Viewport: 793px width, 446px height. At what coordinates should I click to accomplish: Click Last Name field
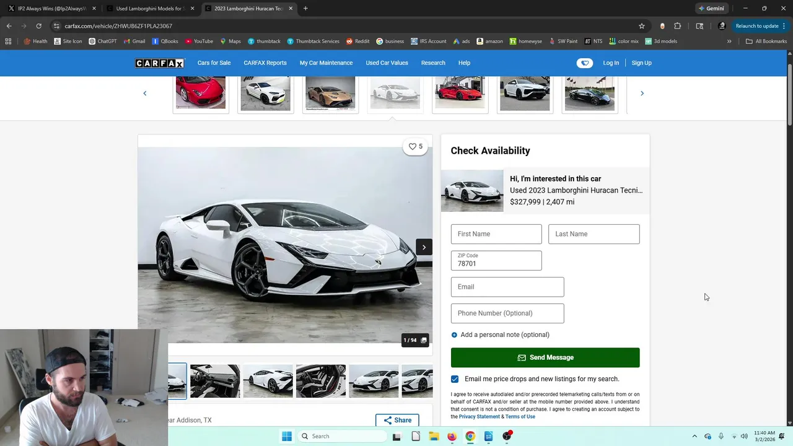(x=594, y=234)
